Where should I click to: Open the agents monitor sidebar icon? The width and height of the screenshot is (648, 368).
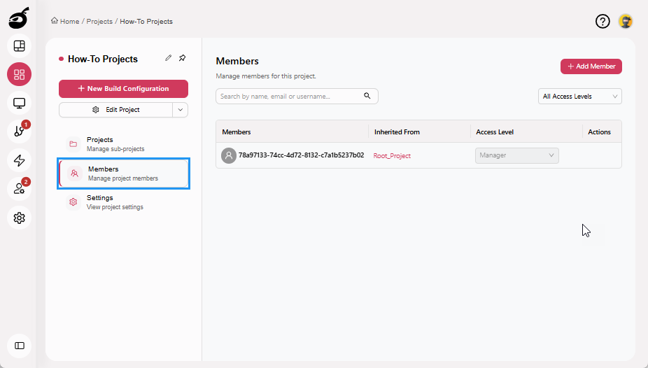(x=20, y=103)
